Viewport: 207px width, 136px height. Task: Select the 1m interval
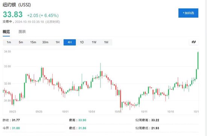tap(9, 42)
